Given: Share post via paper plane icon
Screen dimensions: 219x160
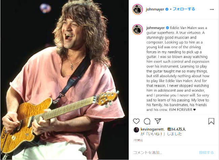Looking at the screenshot, I should [158, 121].
